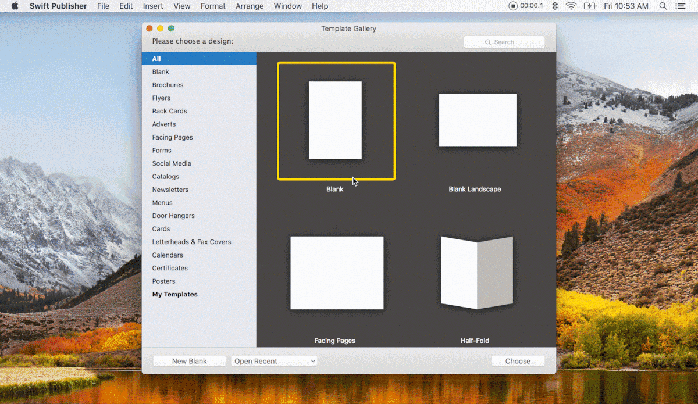Image resolution: width=698 pixels, height=404 pixels.
Task: Open the Format menu
Action: [213, 6]
